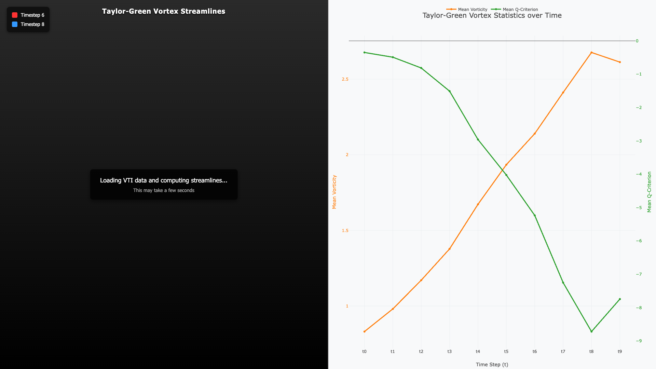The height and width of the screenshot is (369, 656).
Task: Select the green Q-Criterion data point at t0
Action: (365, 53)
